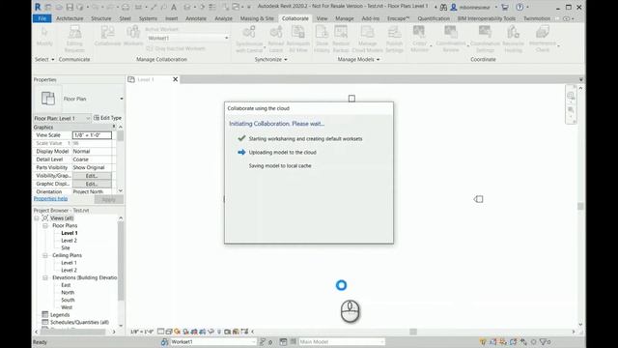
Task: Select Level 2 under Floor Plans
Action: pyautogui.click(x=69, y=241)
